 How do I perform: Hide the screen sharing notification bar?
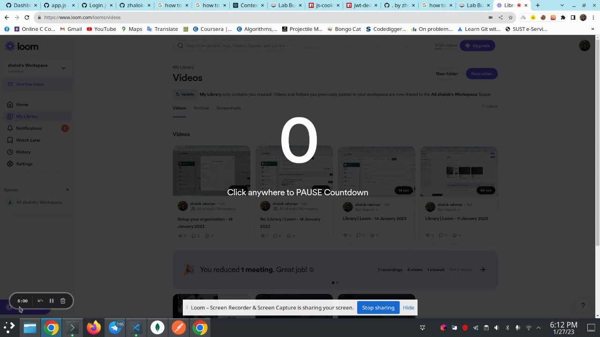point(408,308)
